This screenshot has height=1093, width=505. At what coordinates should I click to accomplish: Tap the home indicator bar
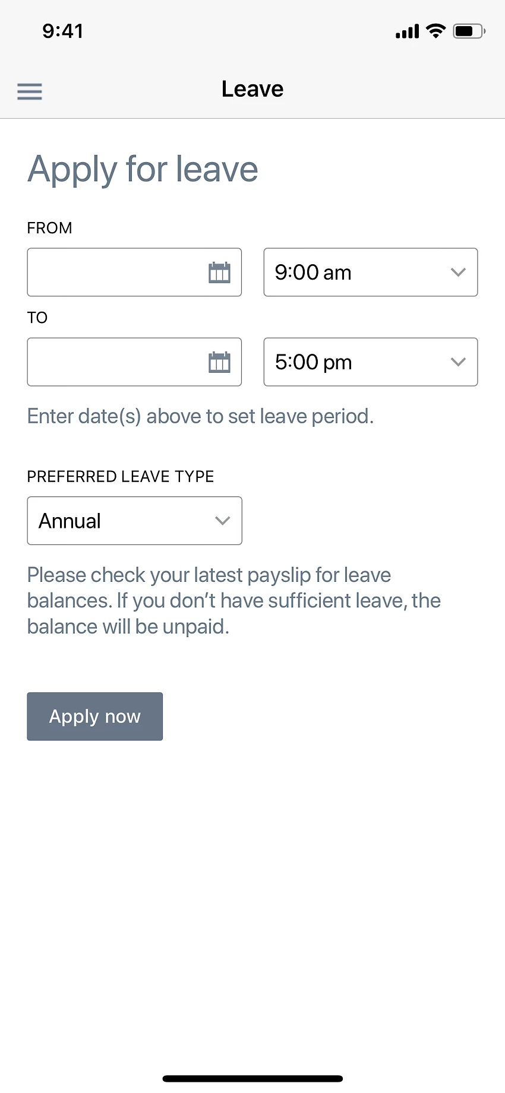click(252, 1078)
